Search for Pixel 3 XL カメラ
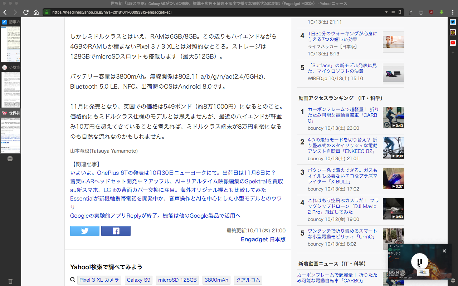This screenshot has width=458, height=286. pos(99,280)
